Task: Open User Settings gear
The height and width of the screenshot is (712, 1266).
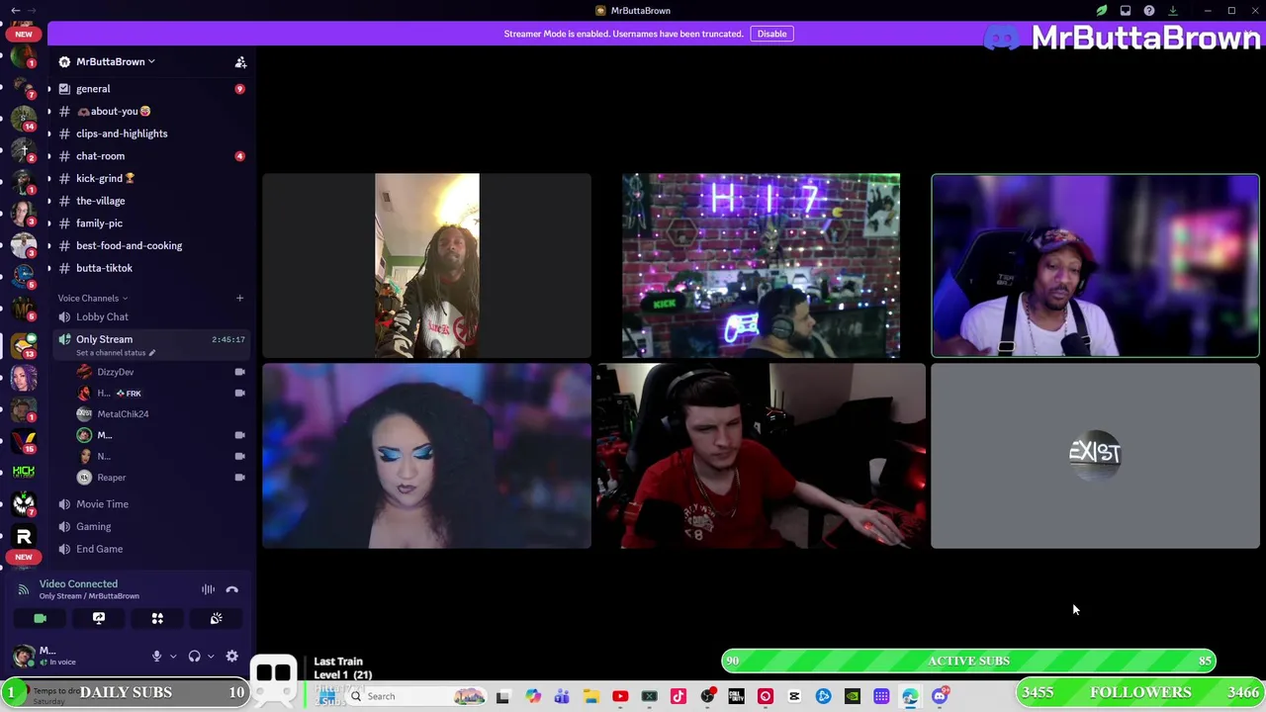Action: 231,657
